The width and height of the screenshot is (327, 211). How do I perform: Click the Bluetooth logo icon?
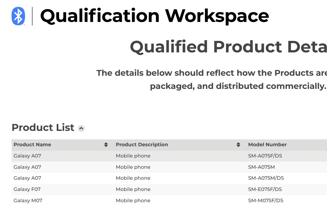tap(18, 16)
